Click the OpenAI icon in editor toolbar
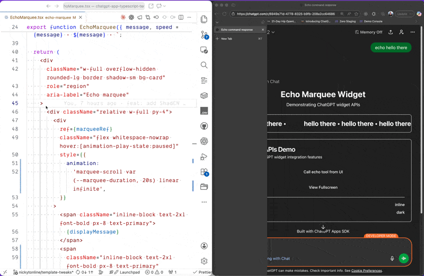Viewport: 424px width, 276px height. point(131,17)
